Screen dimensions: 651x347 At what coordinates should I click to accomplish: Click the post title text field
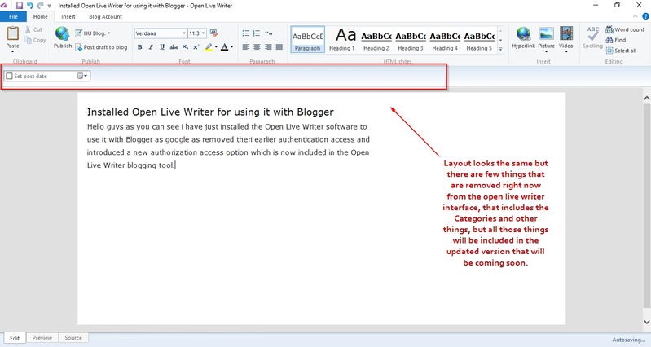210,112
